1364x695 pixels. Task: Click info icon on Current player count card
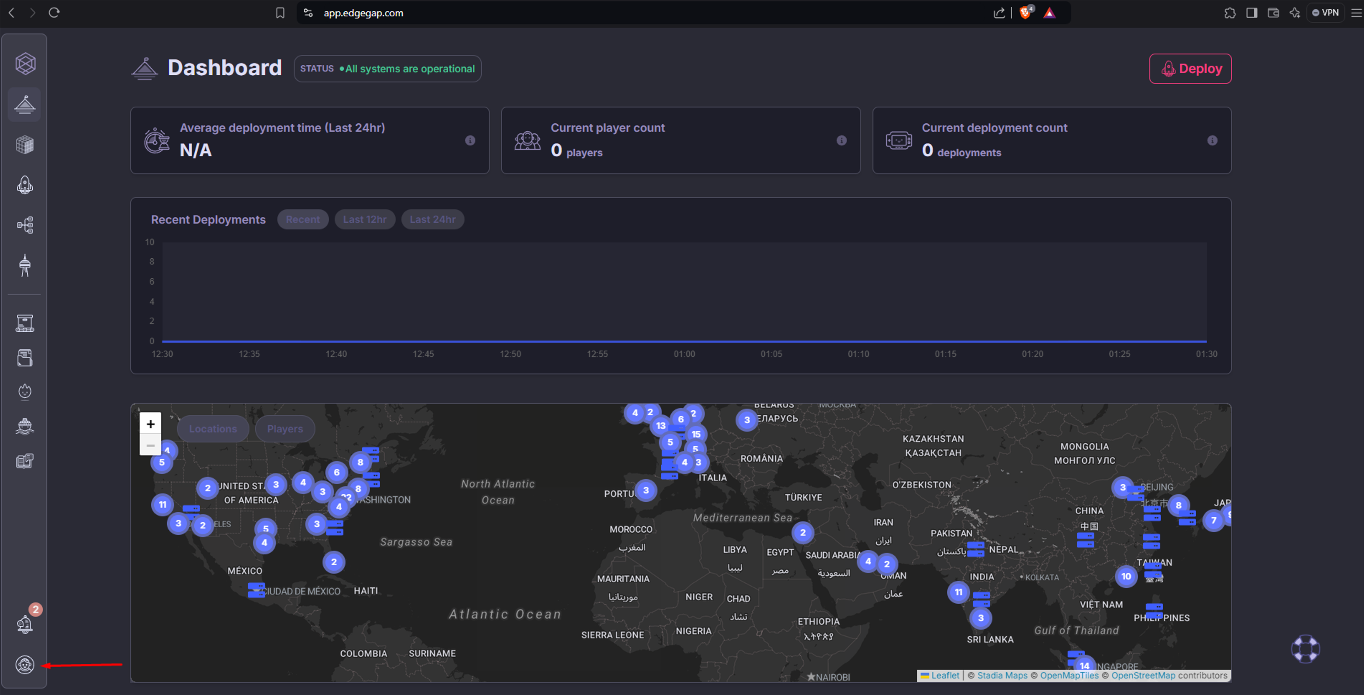coord(841,140)
